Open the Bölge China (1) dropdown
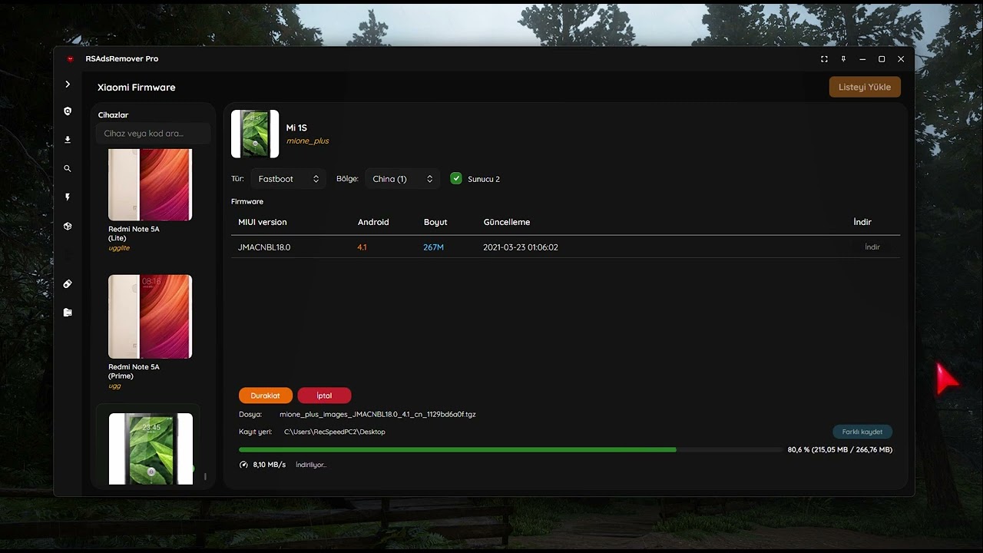The width and height of the screenshot is (983, 553). click(402, 179)
